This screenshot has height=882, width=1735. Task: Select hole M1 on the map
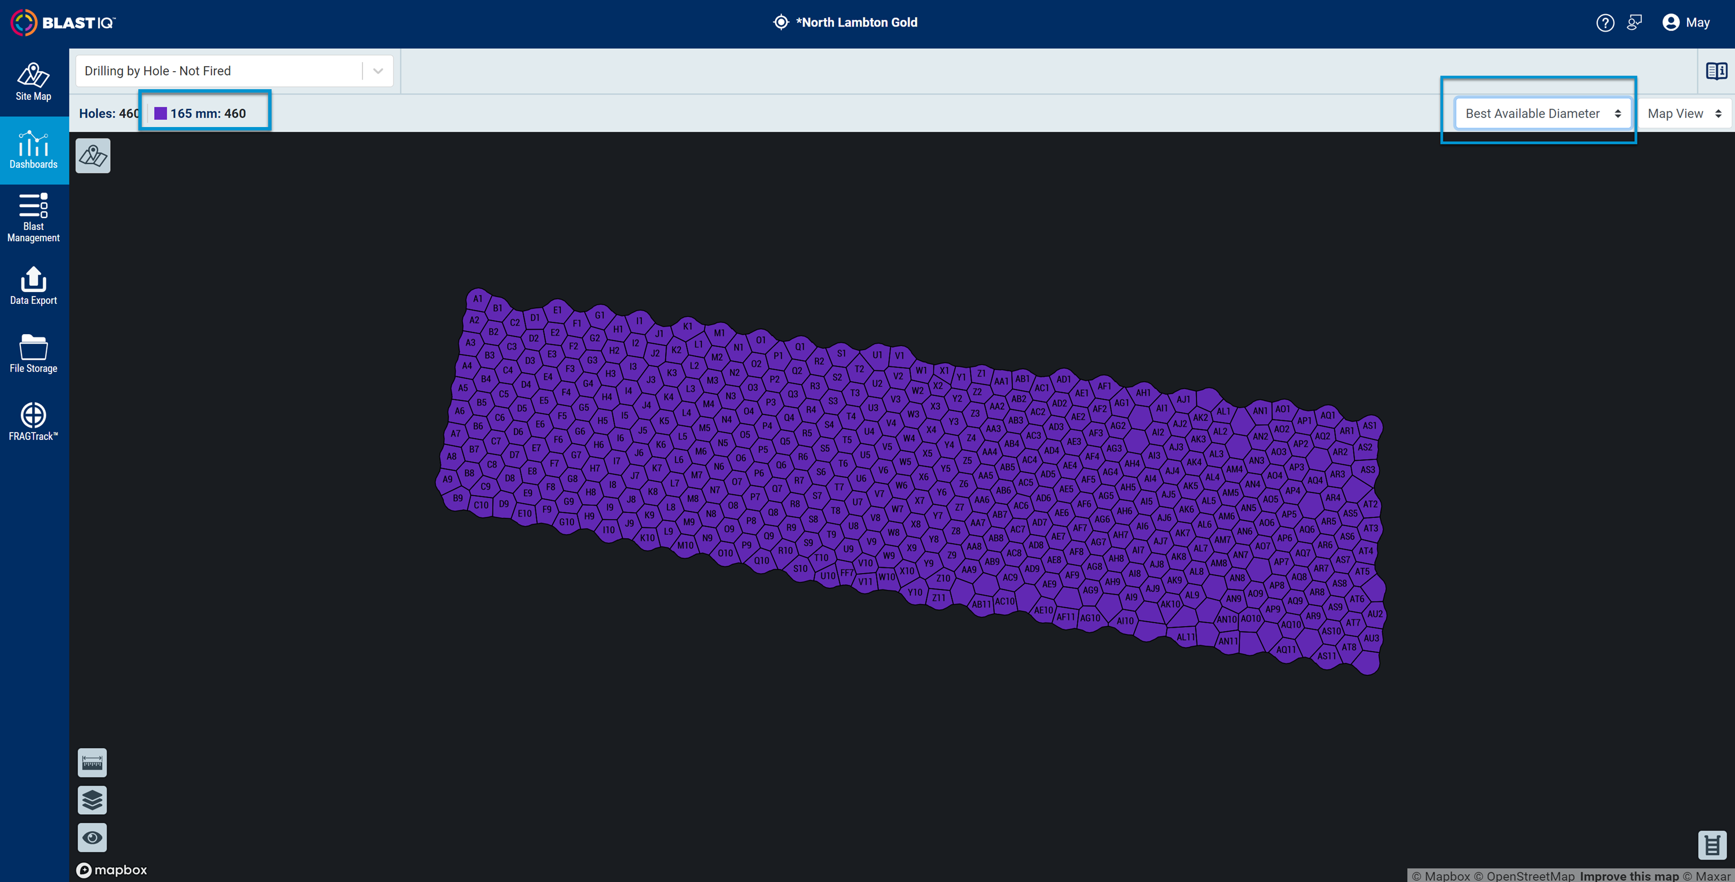(x=719, y=333)
